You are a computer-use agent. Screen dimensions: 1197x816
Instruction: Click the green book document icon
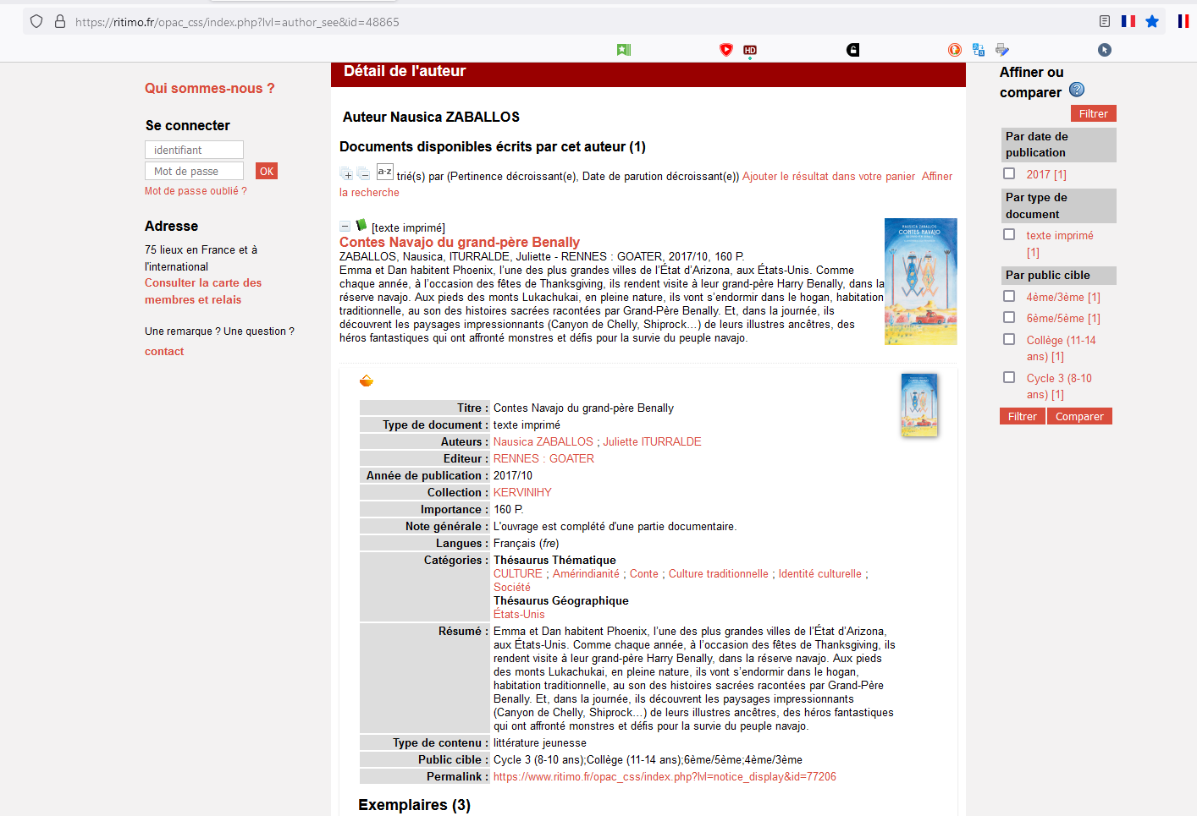(361, 225)
